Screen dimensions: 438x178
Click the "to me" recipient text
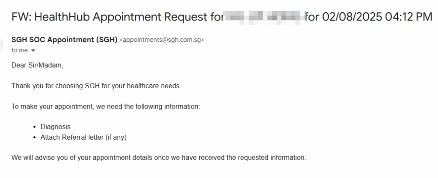[x=20, y=50]
